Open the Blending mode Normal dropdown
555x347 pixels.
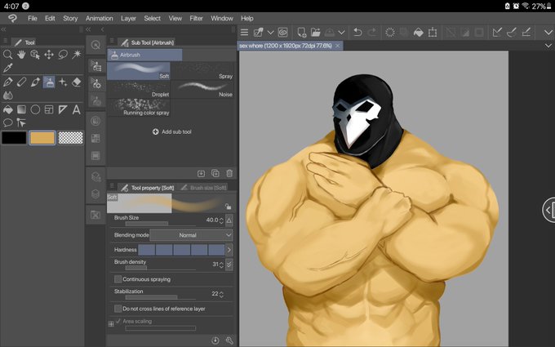coord(191,235)
